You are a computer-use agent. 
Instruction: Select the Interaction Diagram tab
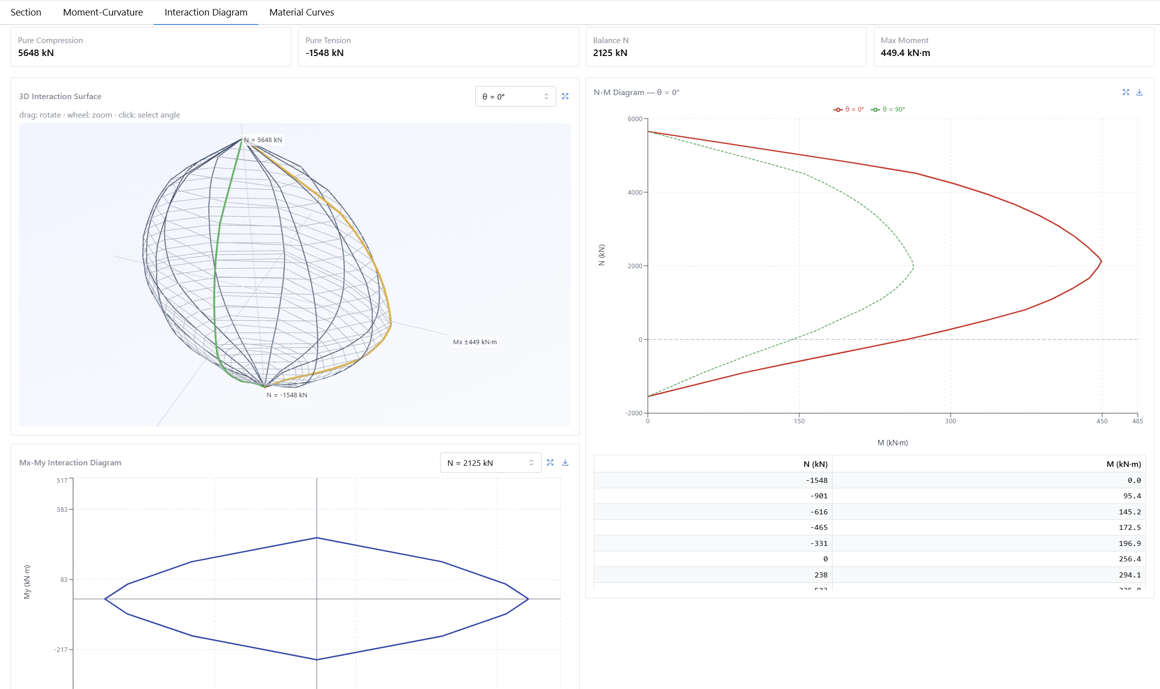coord(206,13)
